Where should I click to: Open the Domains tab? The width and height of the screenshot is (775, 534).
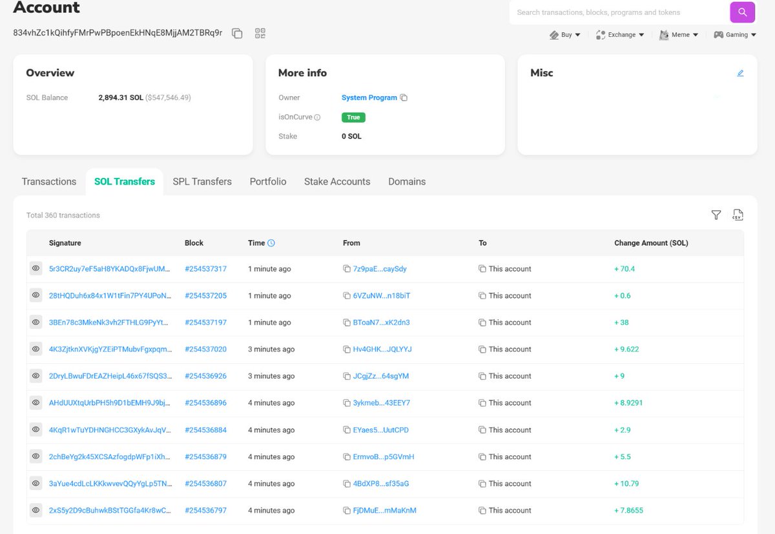[x=407, y=182]
